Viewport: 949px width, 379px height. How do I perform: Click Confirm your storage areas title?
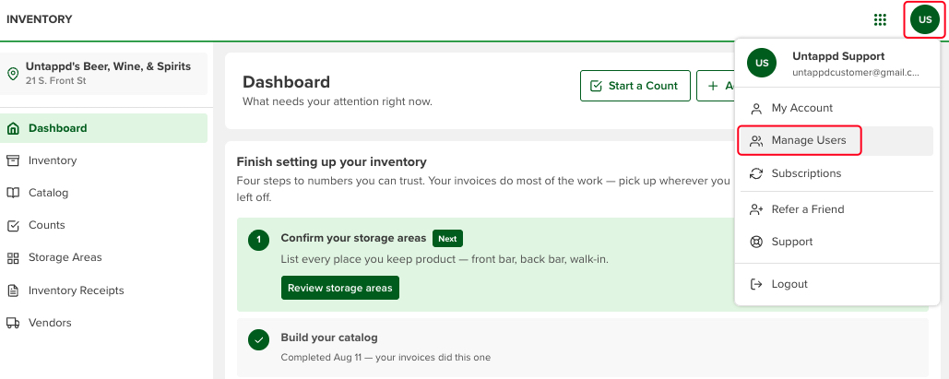click(x=353, y=238)
